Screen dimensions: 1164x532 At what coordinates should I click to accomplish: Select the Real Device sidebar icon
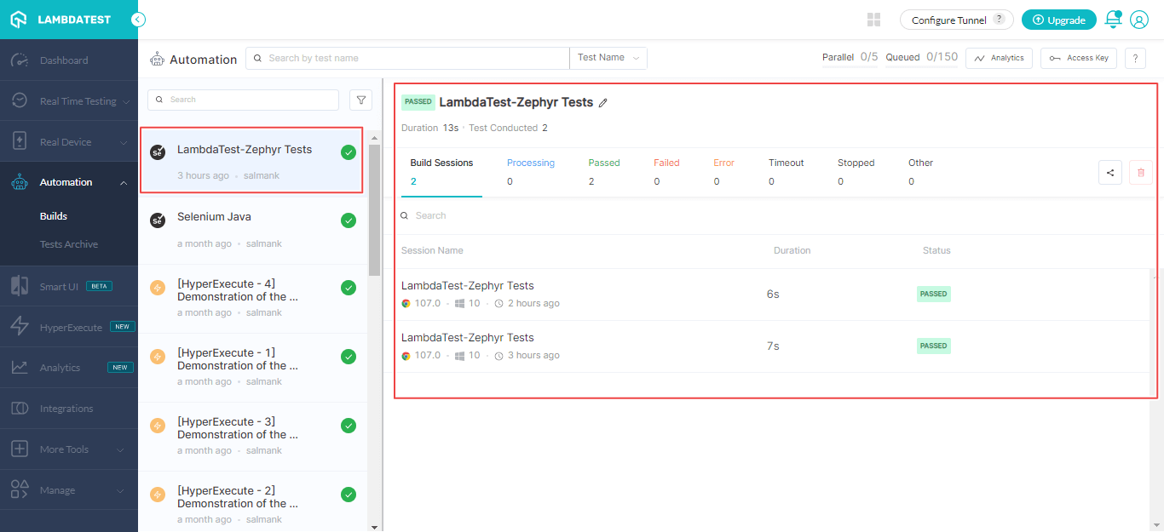tap(19, 140)
